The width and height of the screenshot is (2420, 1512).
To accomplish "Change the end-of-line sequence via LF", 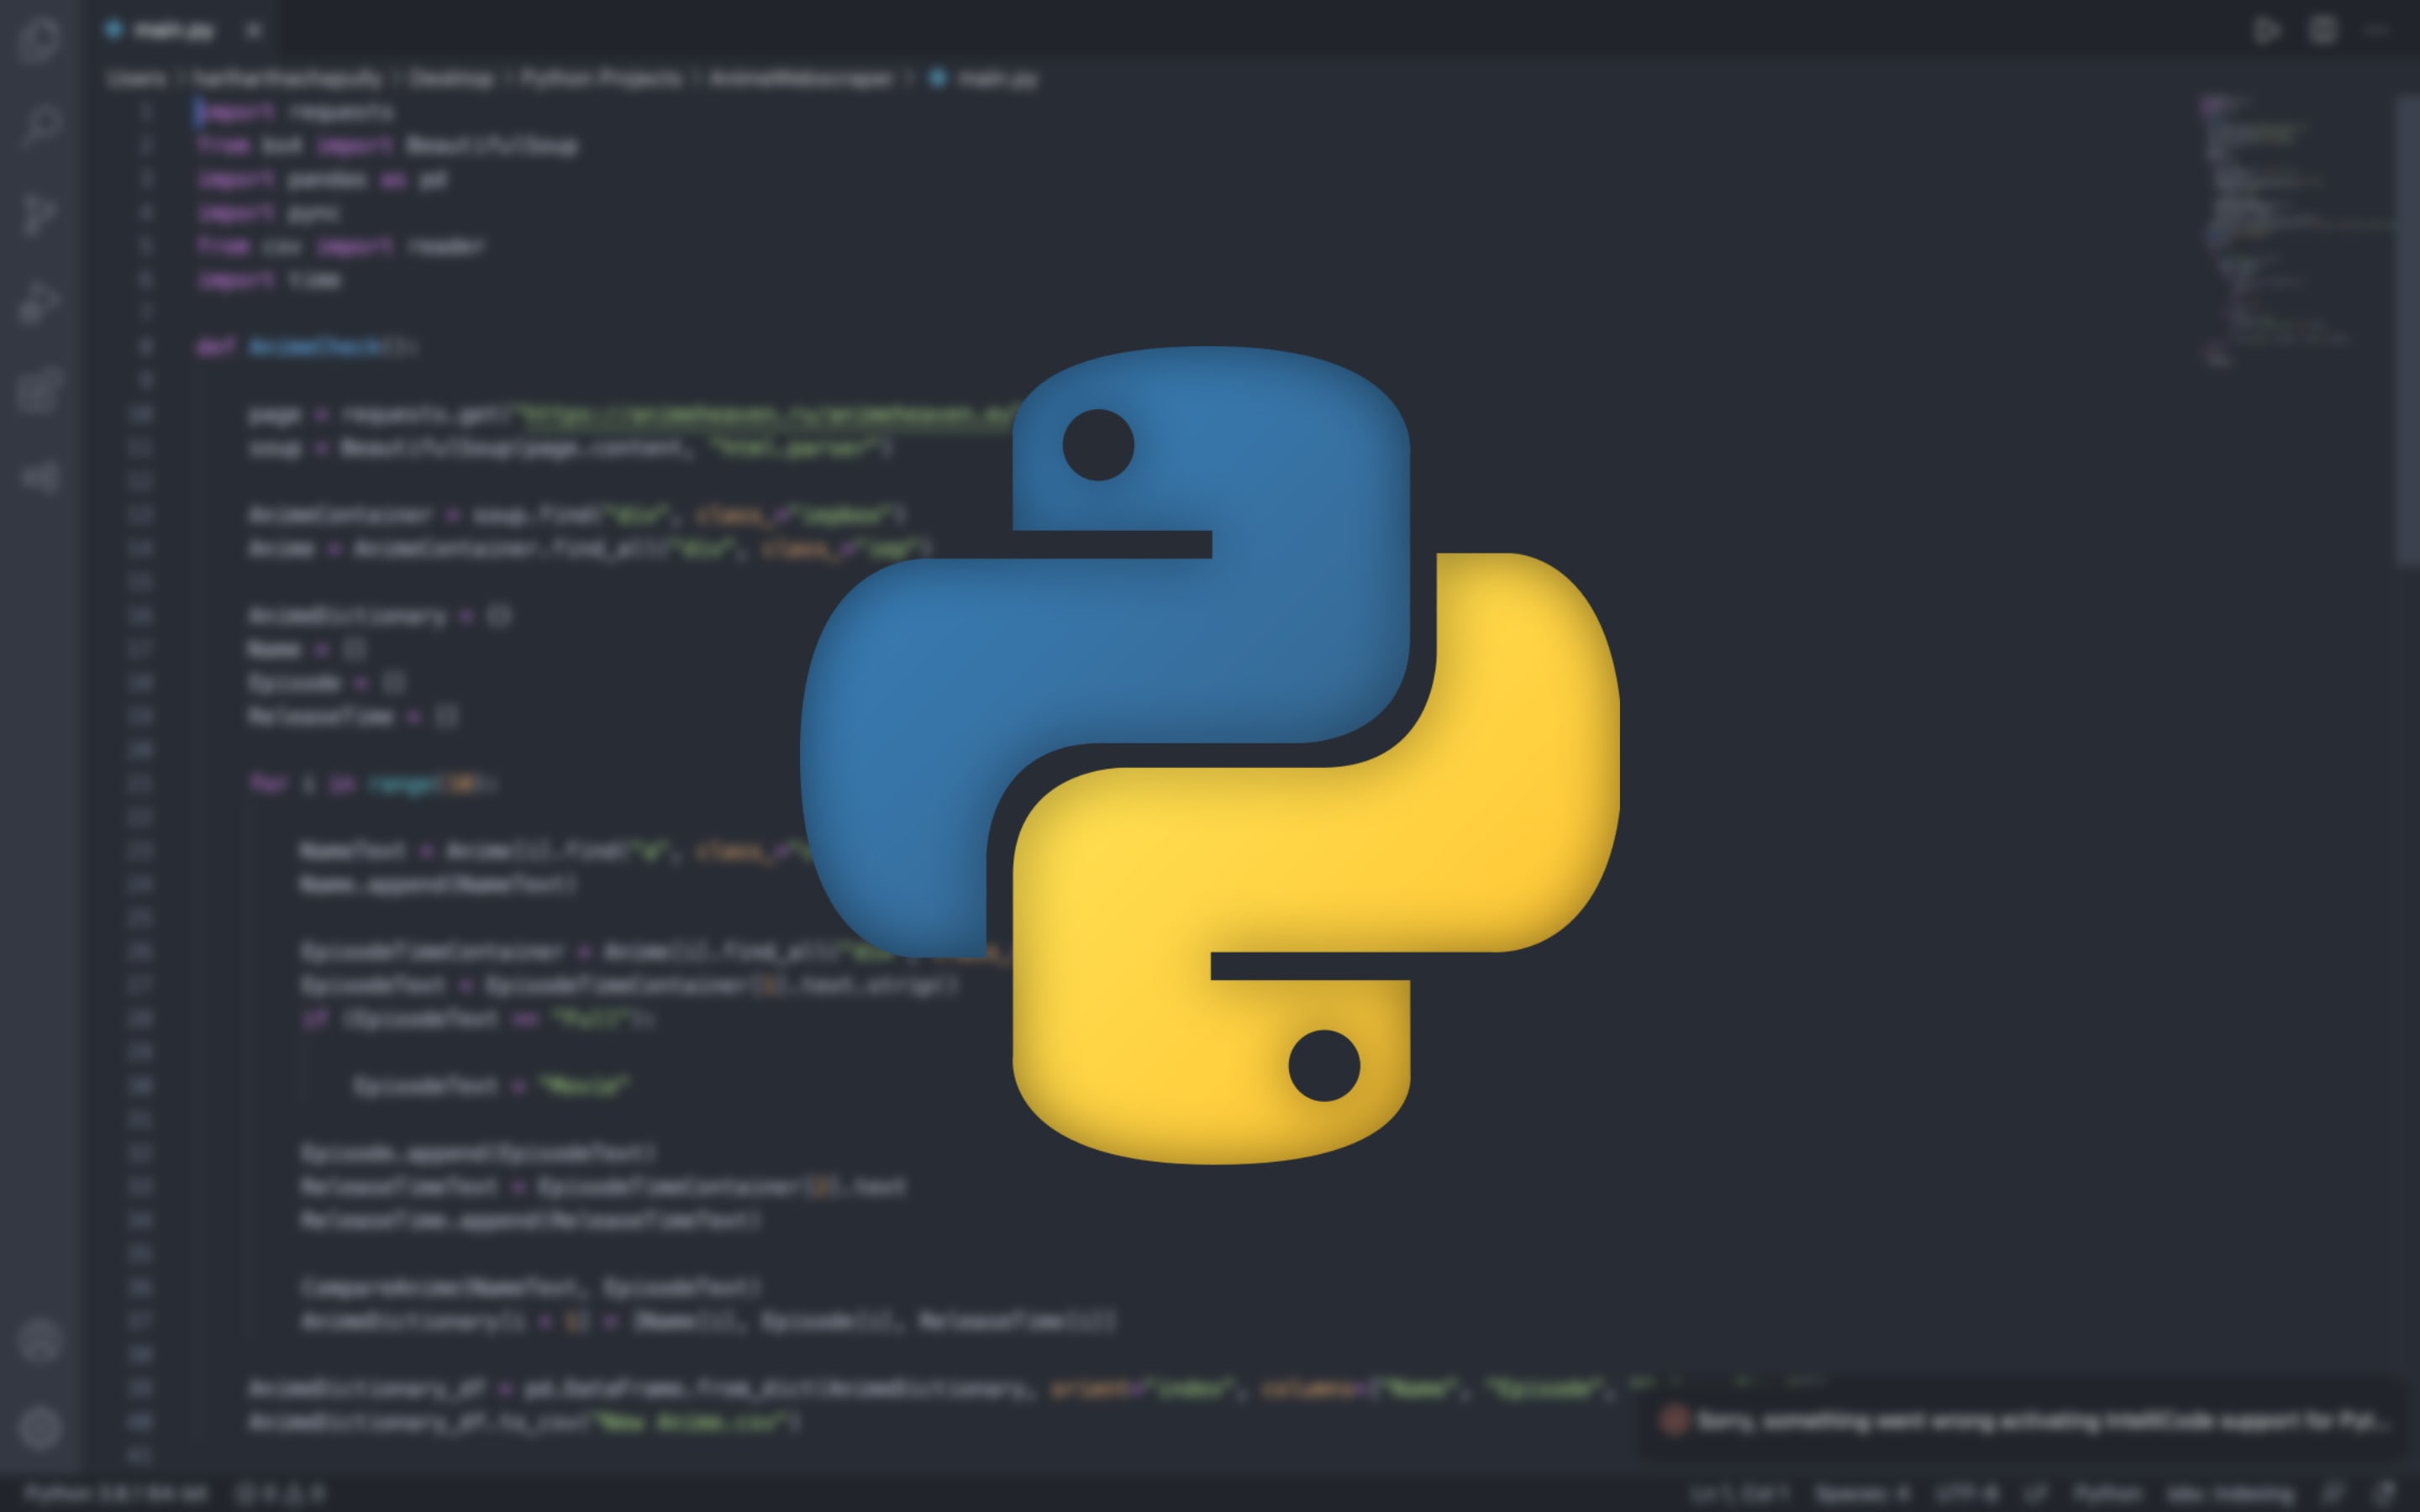I will click(x=2035, y=1493).
